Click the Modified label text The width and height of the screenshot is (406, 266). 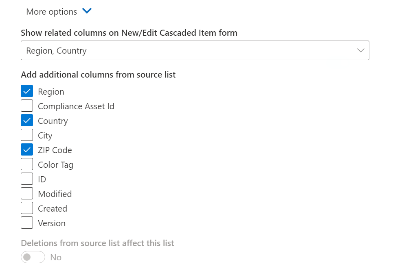click(55, 194)
